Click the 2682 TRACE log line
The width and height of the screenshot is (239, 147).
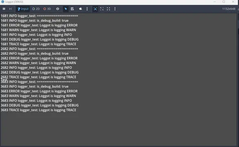[38, 77]
